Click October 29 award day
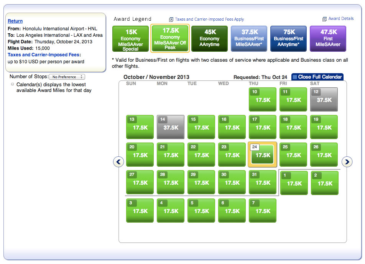 (x=201, y=182)
